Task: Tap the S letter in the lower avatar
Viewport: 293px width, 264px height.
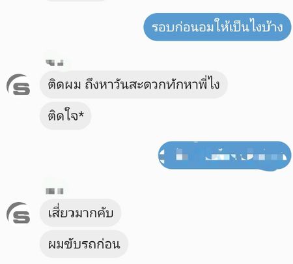Action: [x=21, y=217]
